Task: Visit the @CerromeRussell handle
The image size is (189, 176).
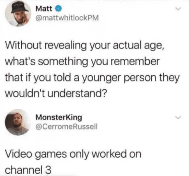Action: coord(66,126)
